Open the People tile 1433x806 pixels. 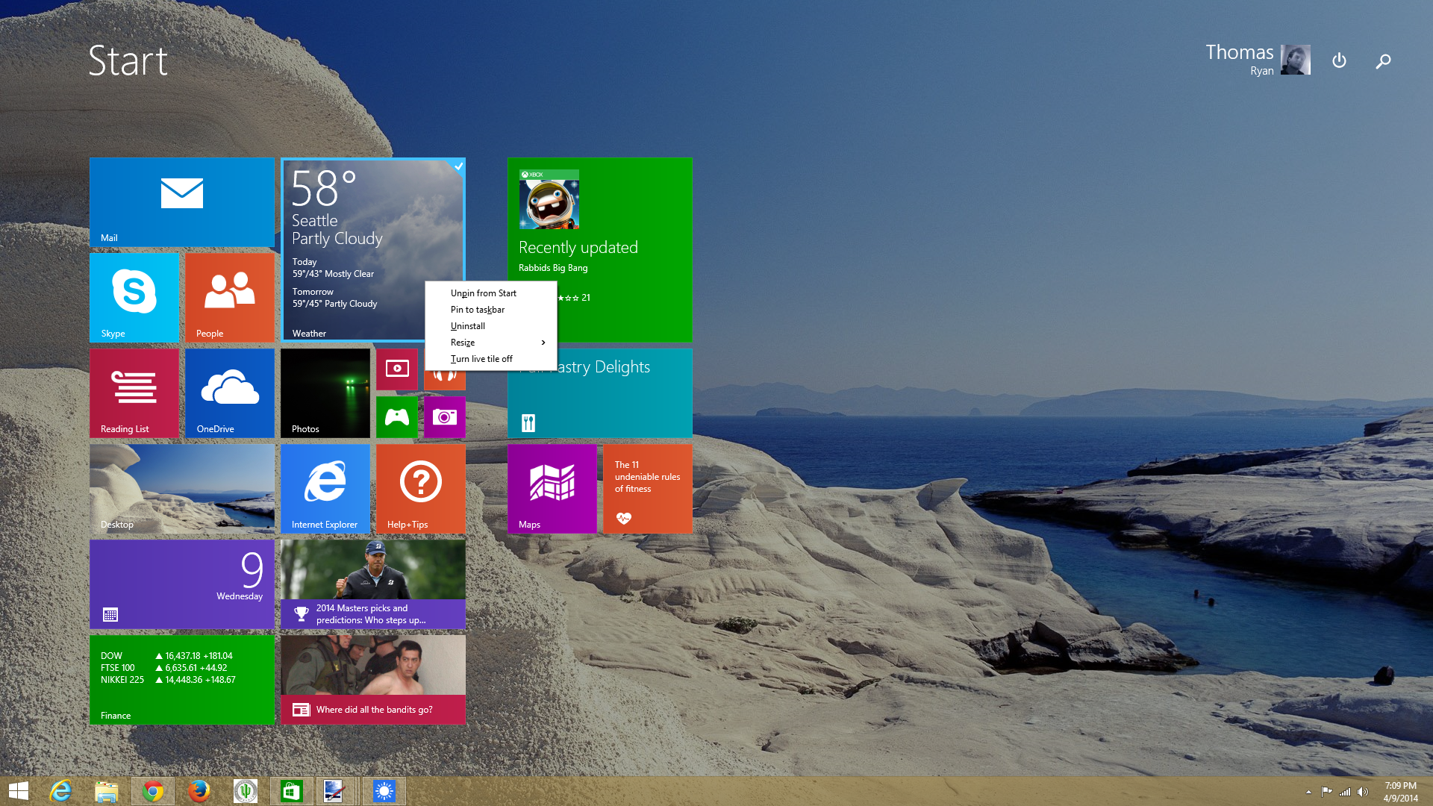(230, 297)
